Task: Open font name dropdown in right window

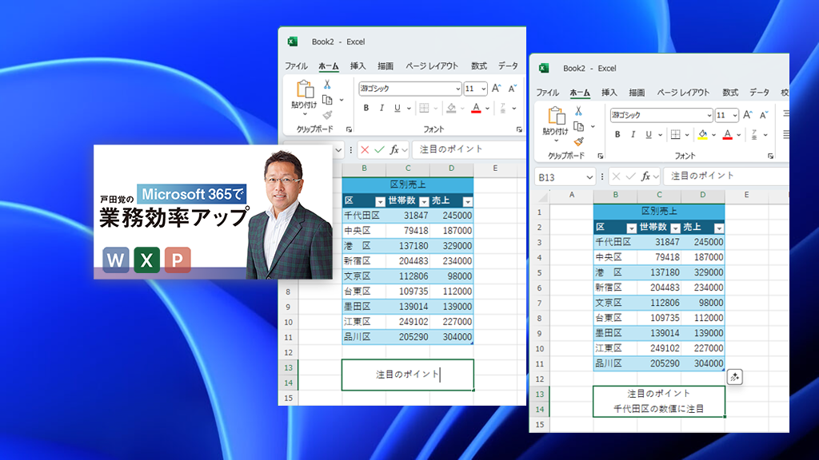Action: tap(709, 115)
